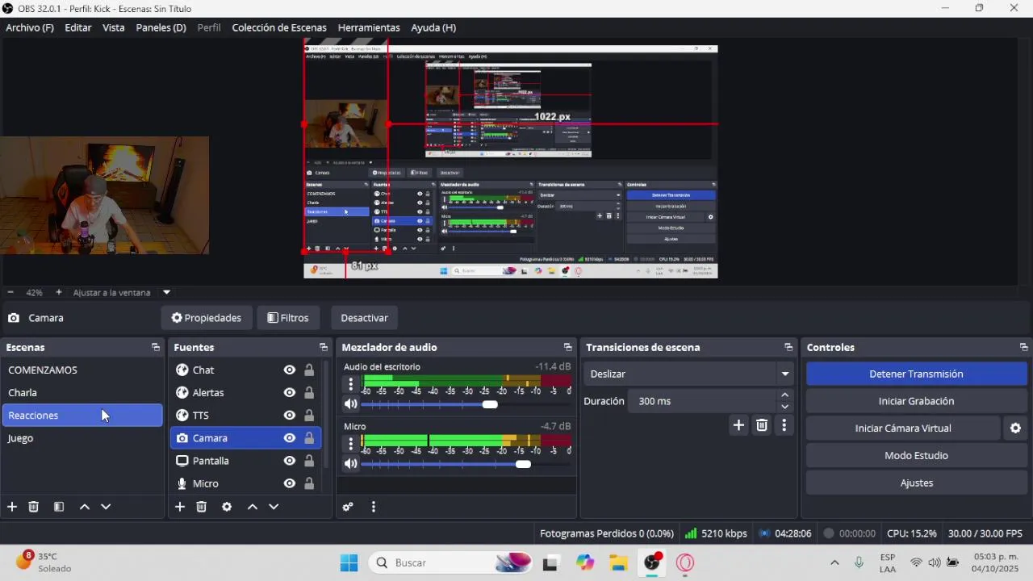Image resolution: width=1033 pixels, height=581 pixels.
Task: Remove transition with trash icon
Action: click(x=762, y=425)
